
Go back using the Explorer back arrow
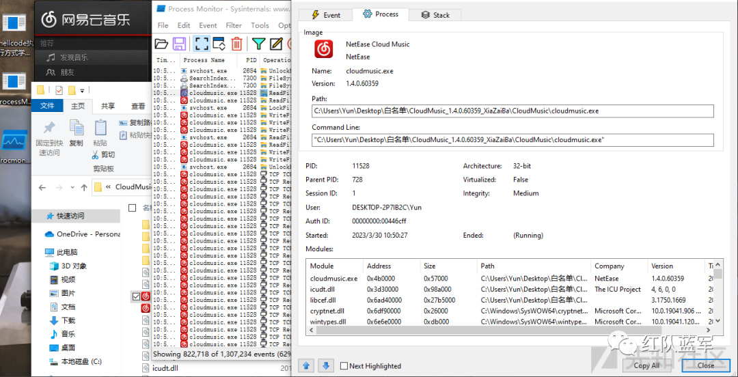[42, 187]
